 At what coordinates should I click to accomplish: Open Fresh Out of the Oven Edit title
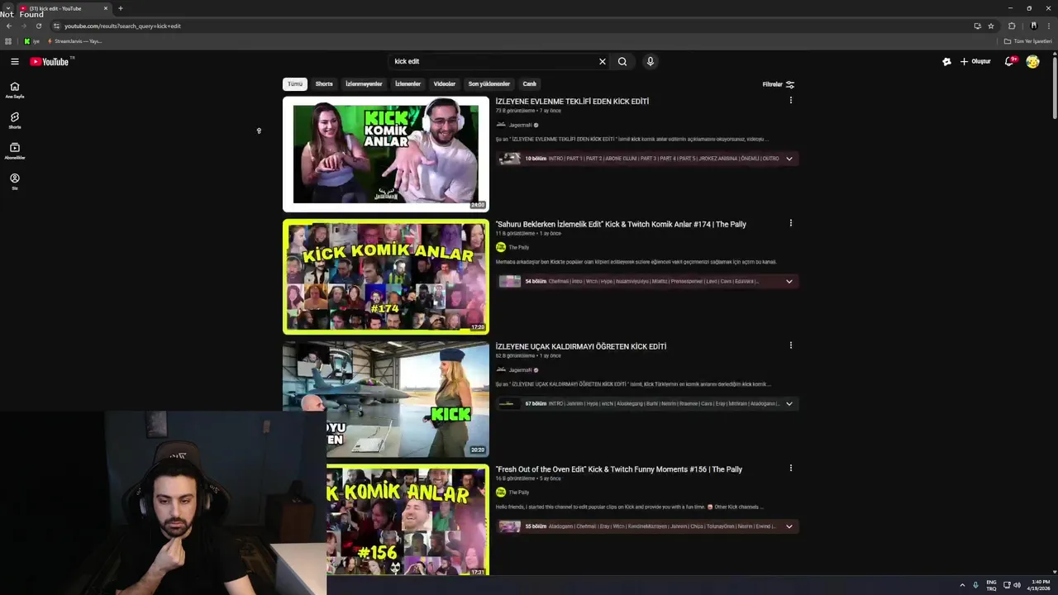[619, 469]
